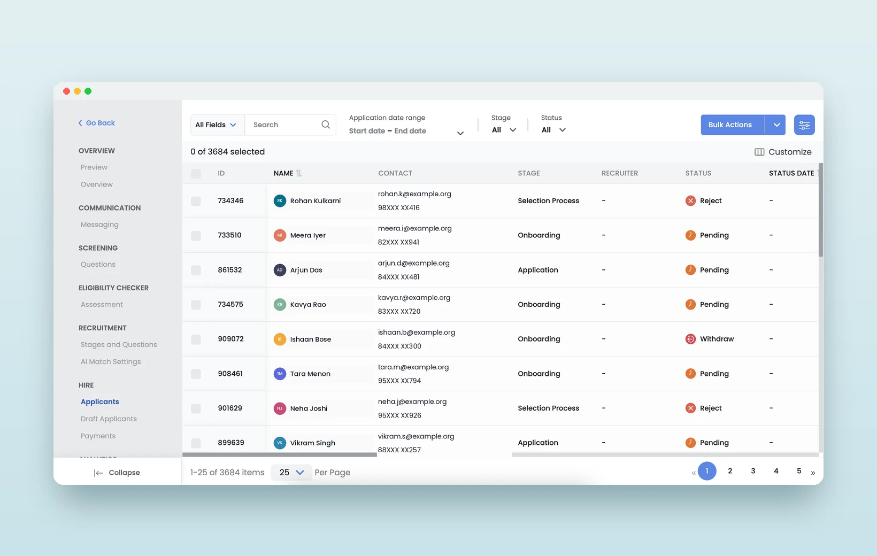Toggle the select-all checkbox in the header

pyautogui.click(x=196, y=173)
